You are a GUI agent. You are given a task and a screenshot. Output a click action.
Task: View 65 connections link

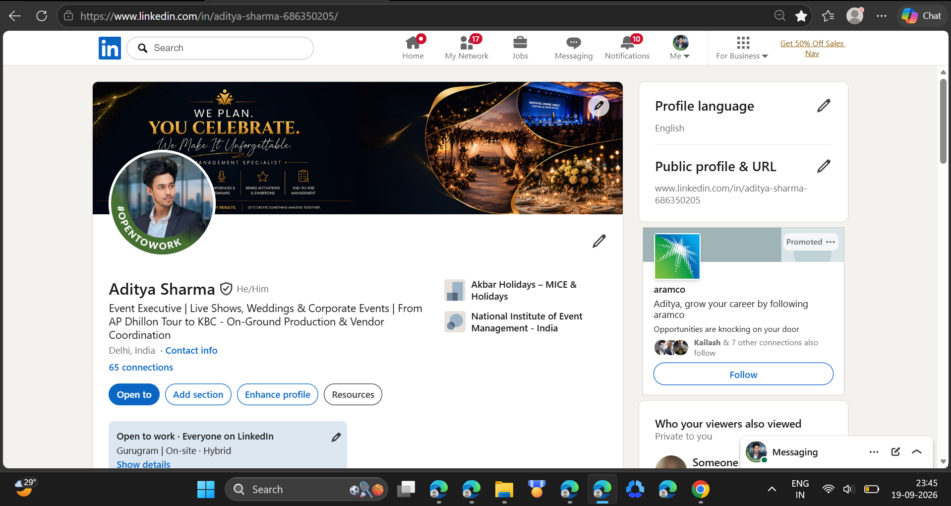coord(141,367)
